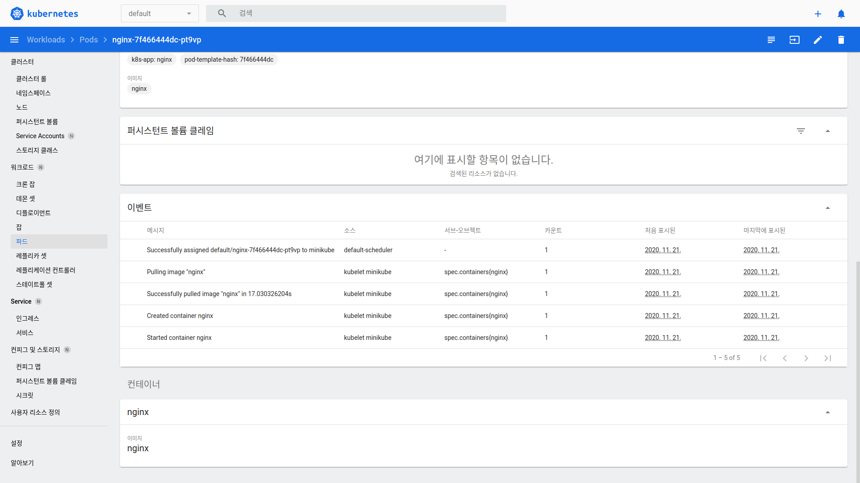
Task: Open Service Accounts in the sidebar
Action: coord(40,136)
